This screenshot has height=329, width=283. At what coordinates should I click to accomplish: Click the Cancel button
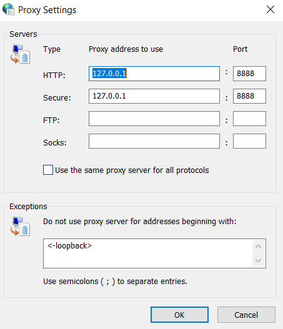246,315
